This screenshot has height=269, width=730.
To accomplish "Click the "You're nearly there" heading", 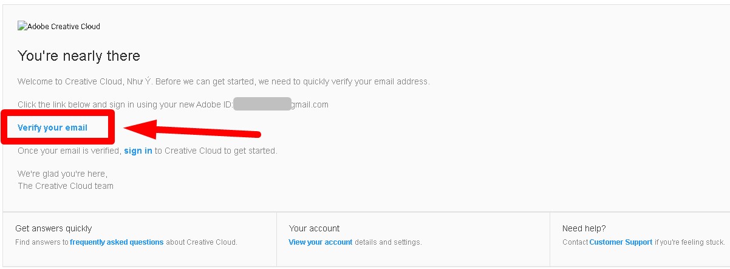I will [x=79, y=56].
